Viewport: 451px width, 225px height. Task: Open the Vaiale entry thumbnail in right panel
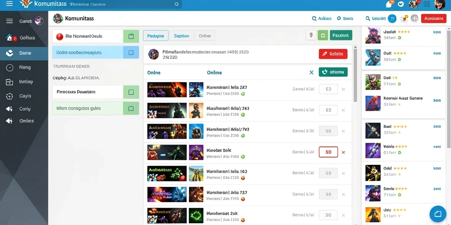[373, 151]
